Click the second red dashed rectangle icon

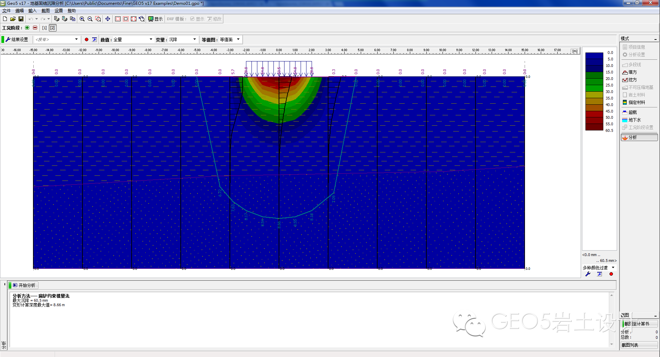[126, 19]
